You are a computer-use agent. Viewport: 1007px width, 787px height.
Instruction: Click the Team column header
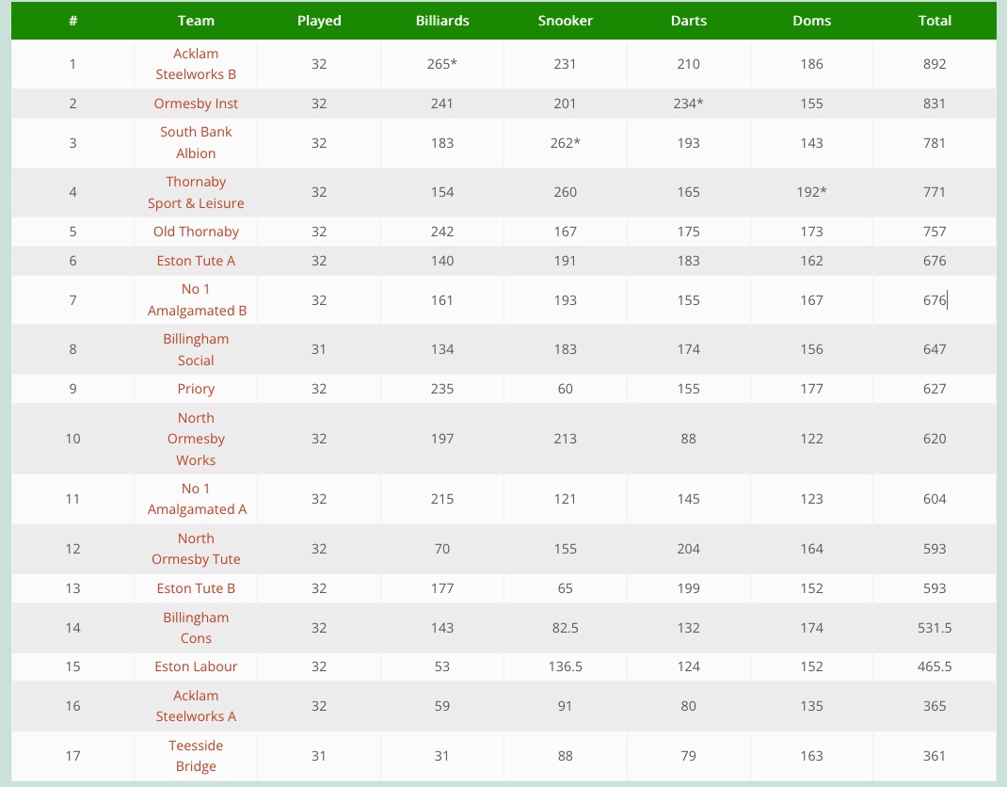click(x=196, y=21)
